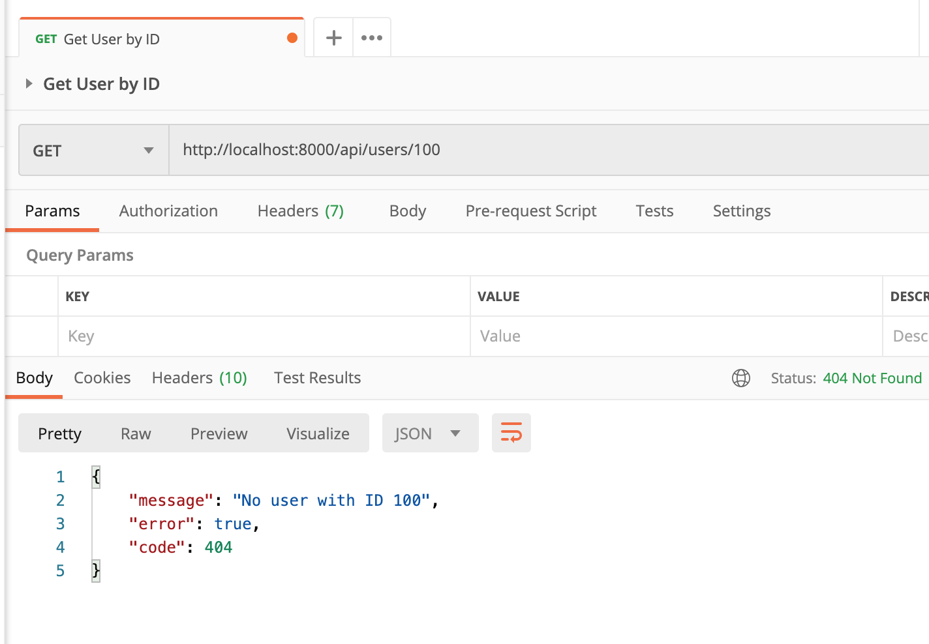Click the "error" key in response
929x644 pixels.
pos(162,524)
